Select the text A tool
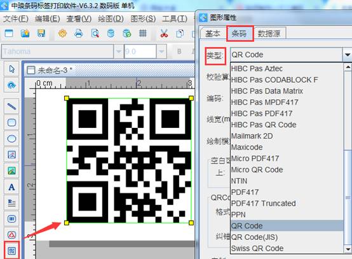 (11, 187)
